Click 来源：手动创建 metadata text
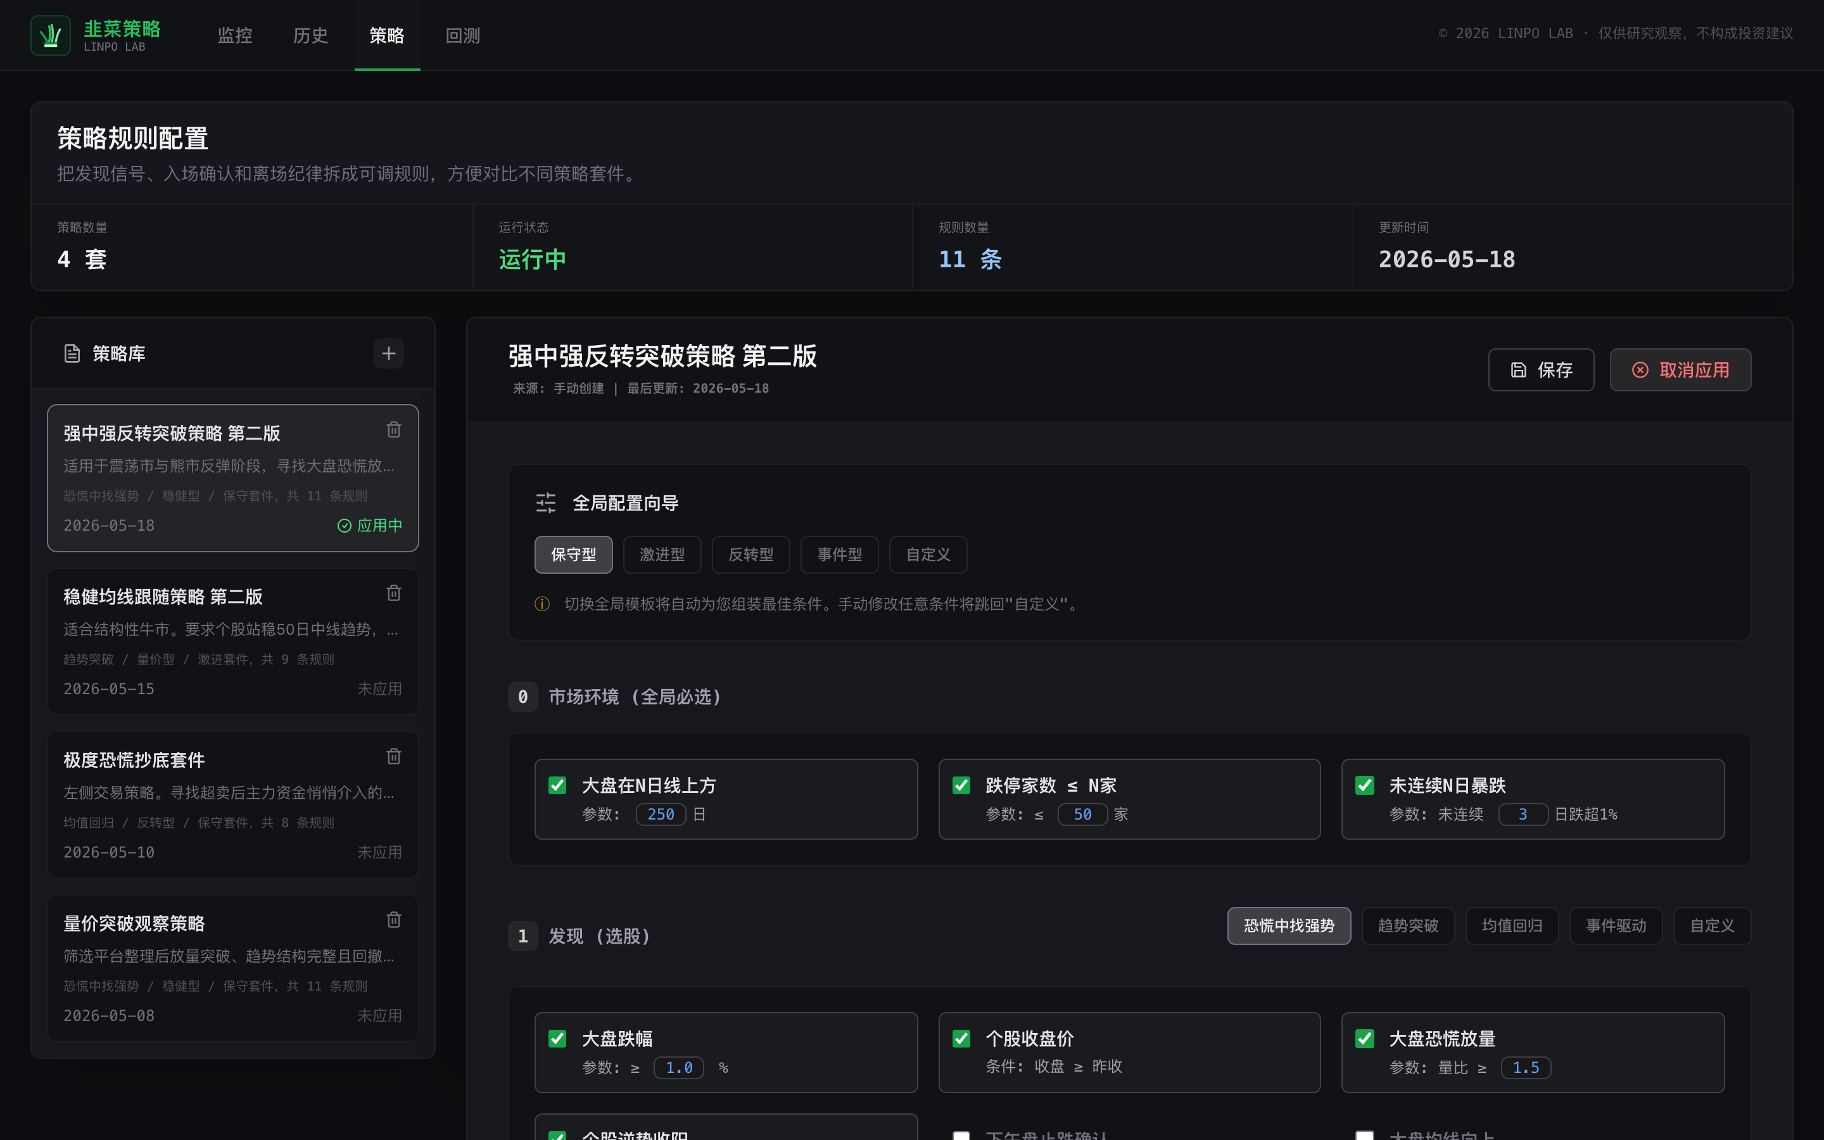1824x1140 pixels. click(x=559, y=388)
